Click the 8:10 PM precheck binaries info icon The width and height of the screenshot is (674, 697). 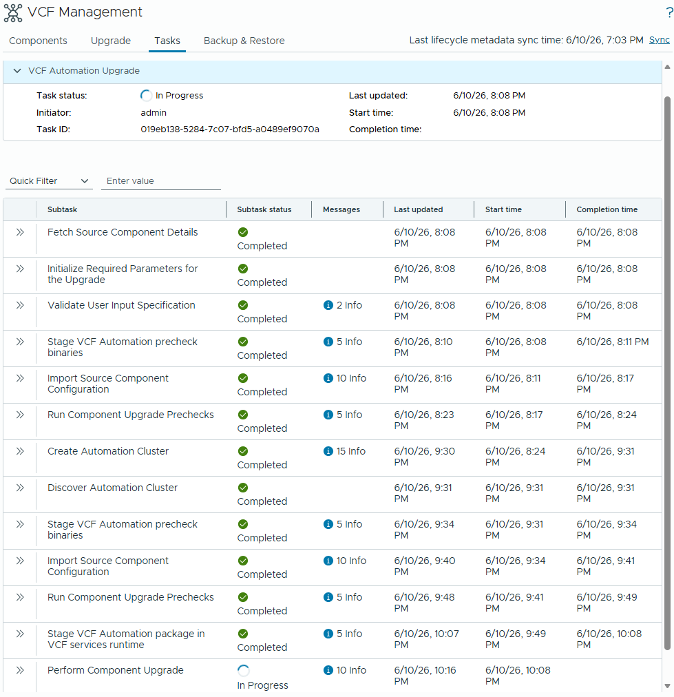(328, 342)
